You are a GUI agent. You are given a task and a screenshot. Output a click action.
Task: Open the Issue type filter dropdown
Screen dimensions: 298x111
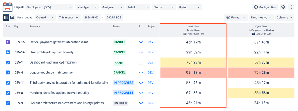(87, 7)
